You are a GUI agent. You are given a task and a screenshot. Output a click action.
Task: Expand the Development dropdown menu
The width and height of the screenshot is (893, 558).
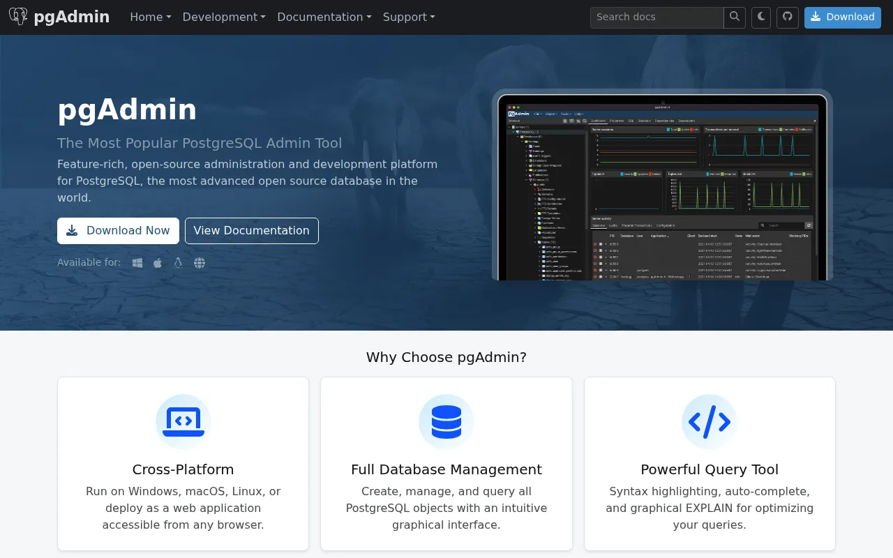[x=224, y=17]
